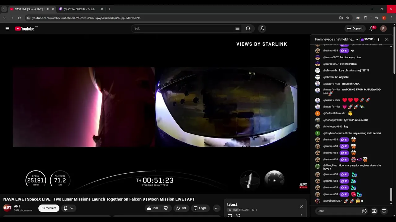Toggle playlist shuffle icon
396x222 pixels.
(238, 216)
